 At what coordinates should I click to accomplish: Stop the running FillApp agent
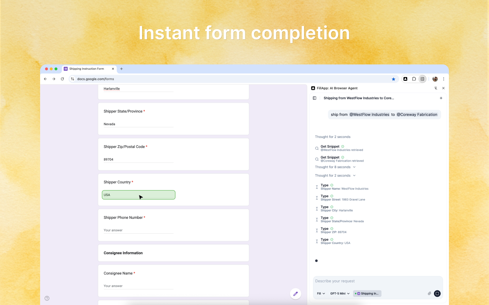pos(437,294)
